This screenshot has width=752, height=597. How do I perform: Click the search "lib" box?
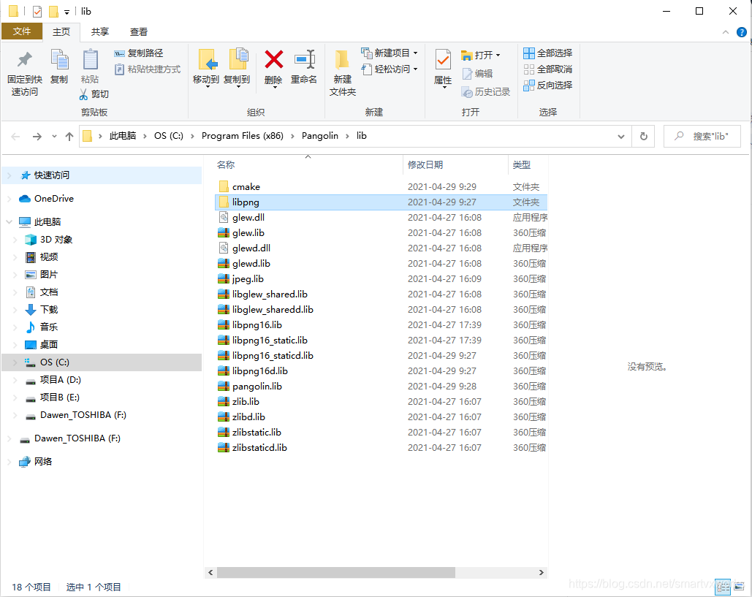[x=702, y=137]
